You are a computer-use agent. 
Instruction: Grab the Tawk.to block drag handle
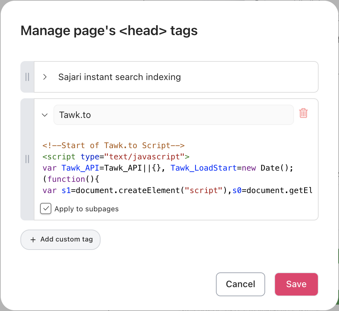[27, 159]
